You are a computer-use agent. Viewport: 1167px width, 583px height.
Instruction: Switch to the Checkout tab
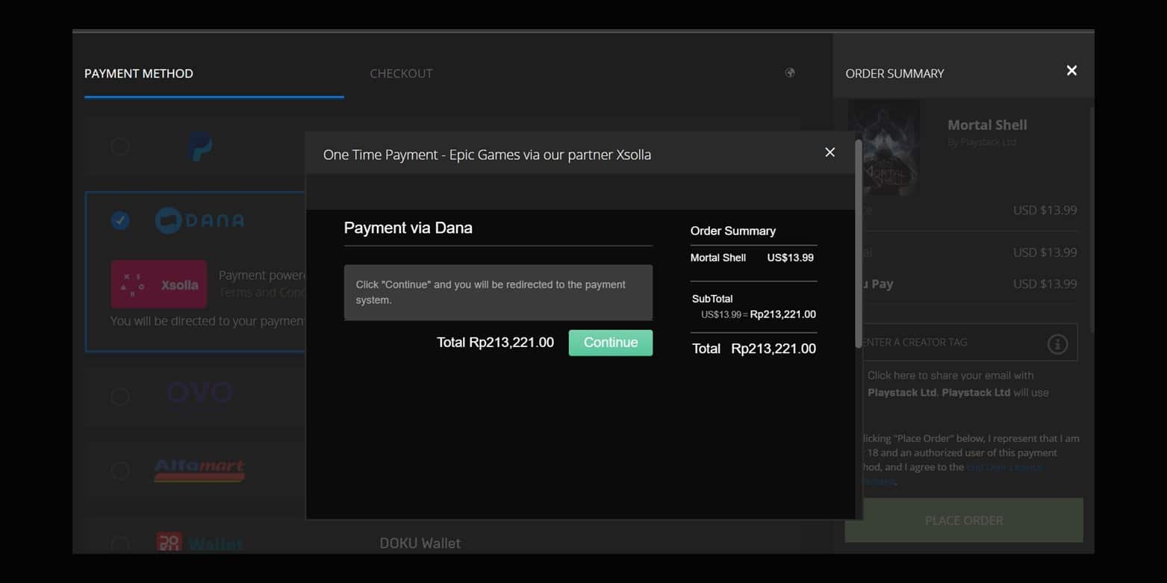pyautogui.click(x=401, y=73)
